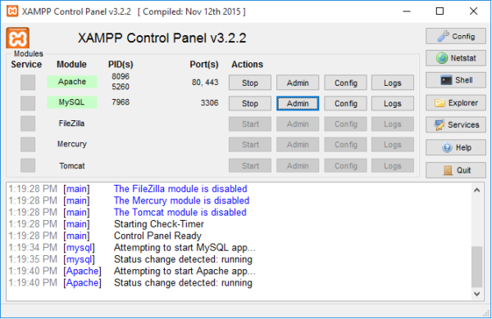This screenshot has height=319, width=492.
Task: Open MySQL Admin page
Action: pyautogui.click(x=298, y=103)
